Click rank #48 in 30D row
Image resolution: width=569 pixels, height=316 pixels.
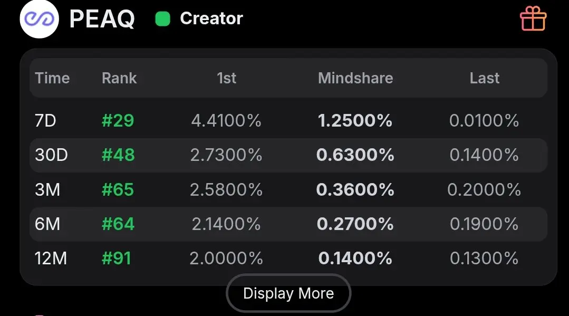[x=118, y=155]
